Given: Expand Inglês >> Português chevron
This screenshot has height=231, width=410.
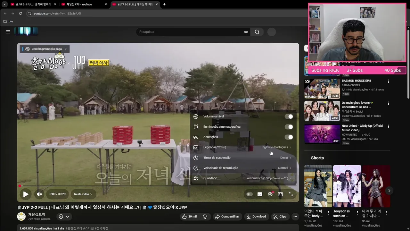Looking at the screenshot, I should coord(291,147).
